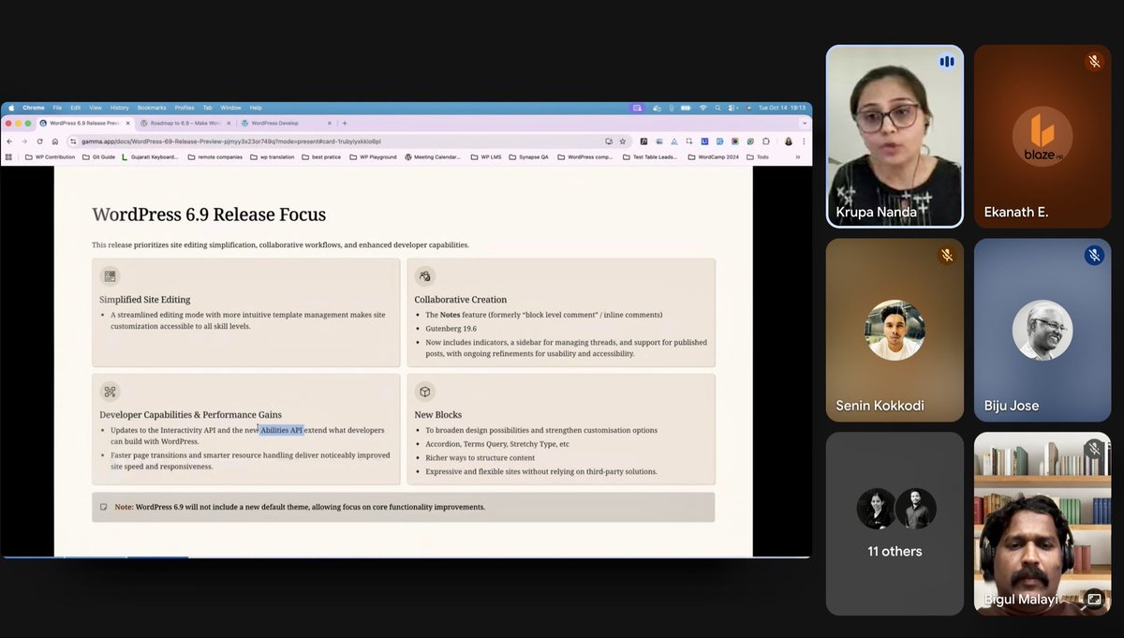Click the WordPress 6.9 Release Focus heading

pyautogui.click(x=209, y=215)
